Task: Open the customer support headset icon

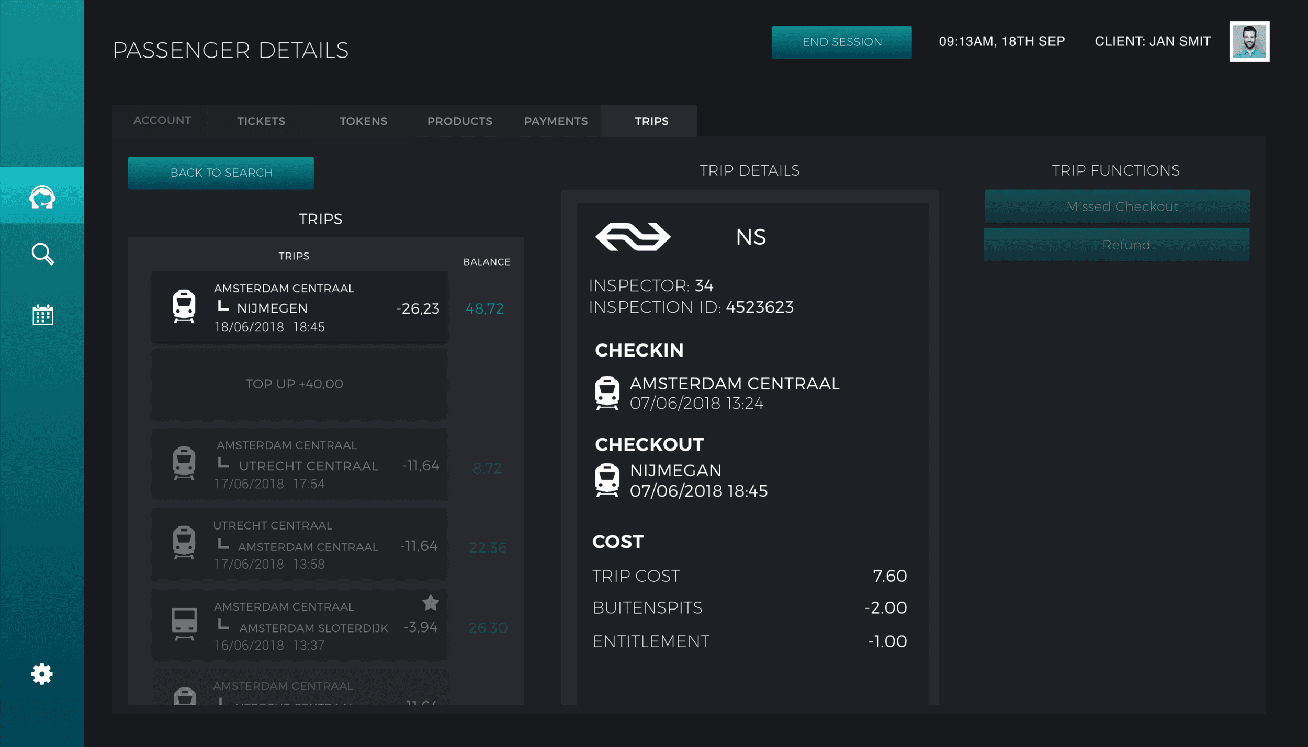Action: (x=42, y=197)
